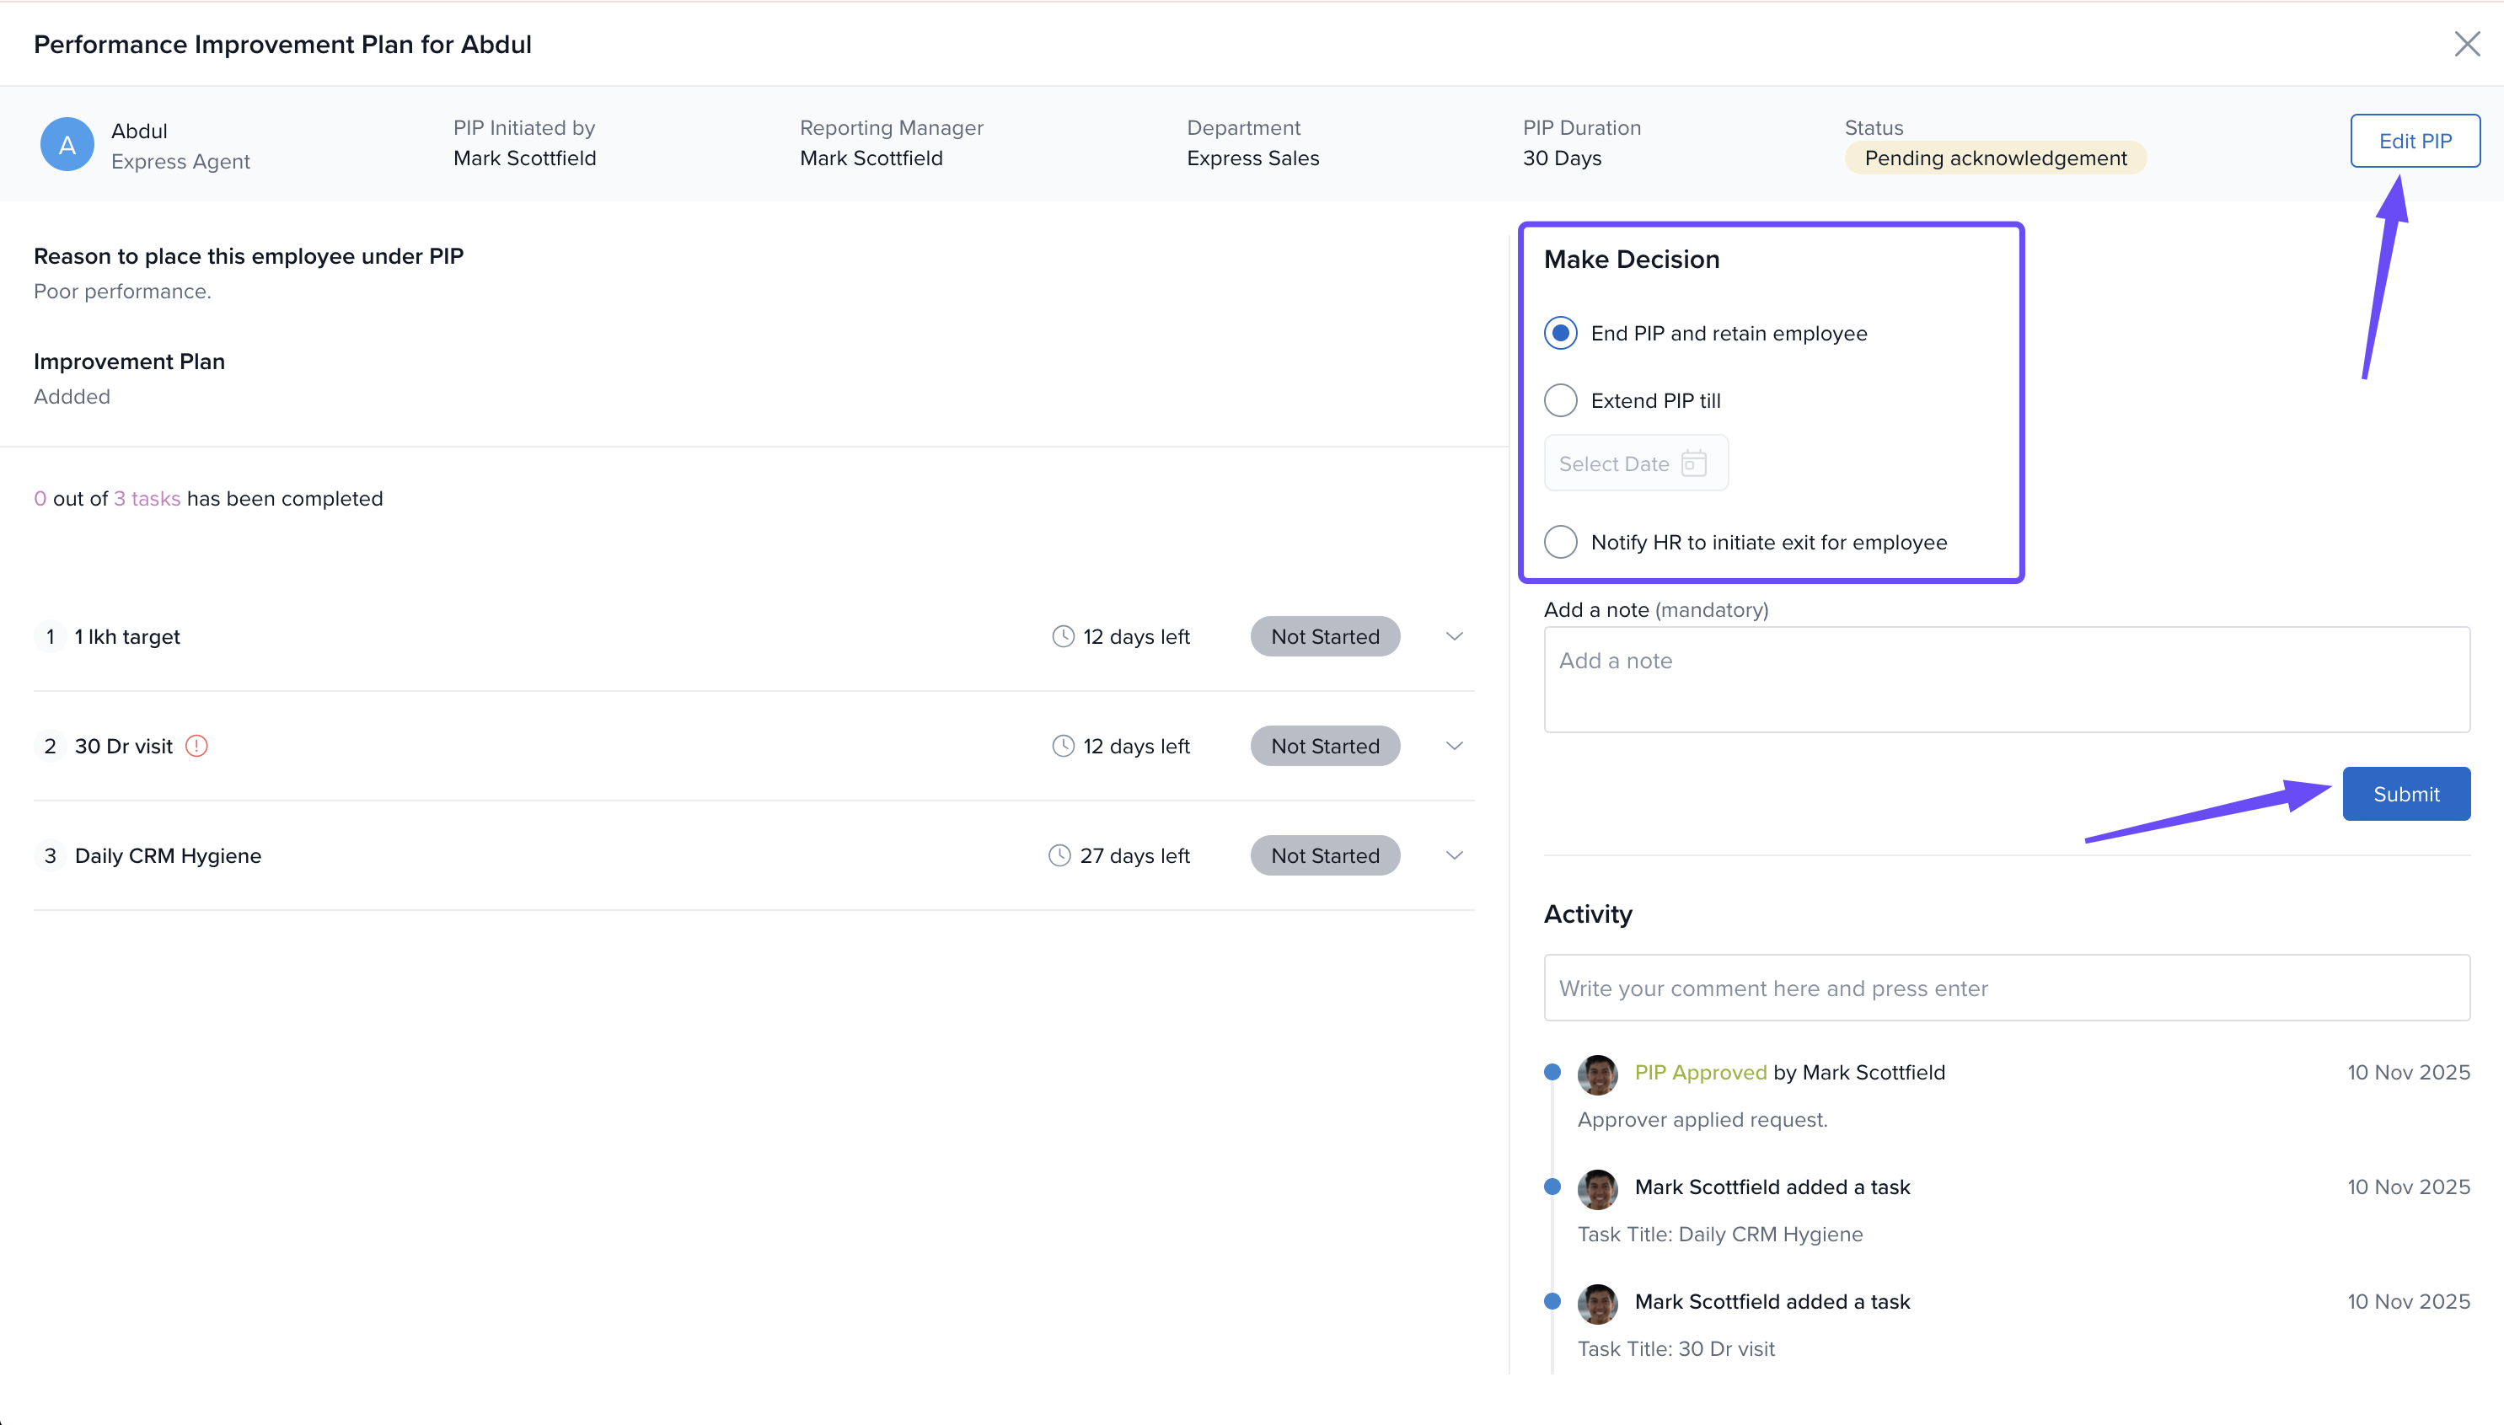Image resolution: width=2504 pixels, height=1425 pixels.
Task: Focus the mandatory Add a note field
Action: point(2006,679)
